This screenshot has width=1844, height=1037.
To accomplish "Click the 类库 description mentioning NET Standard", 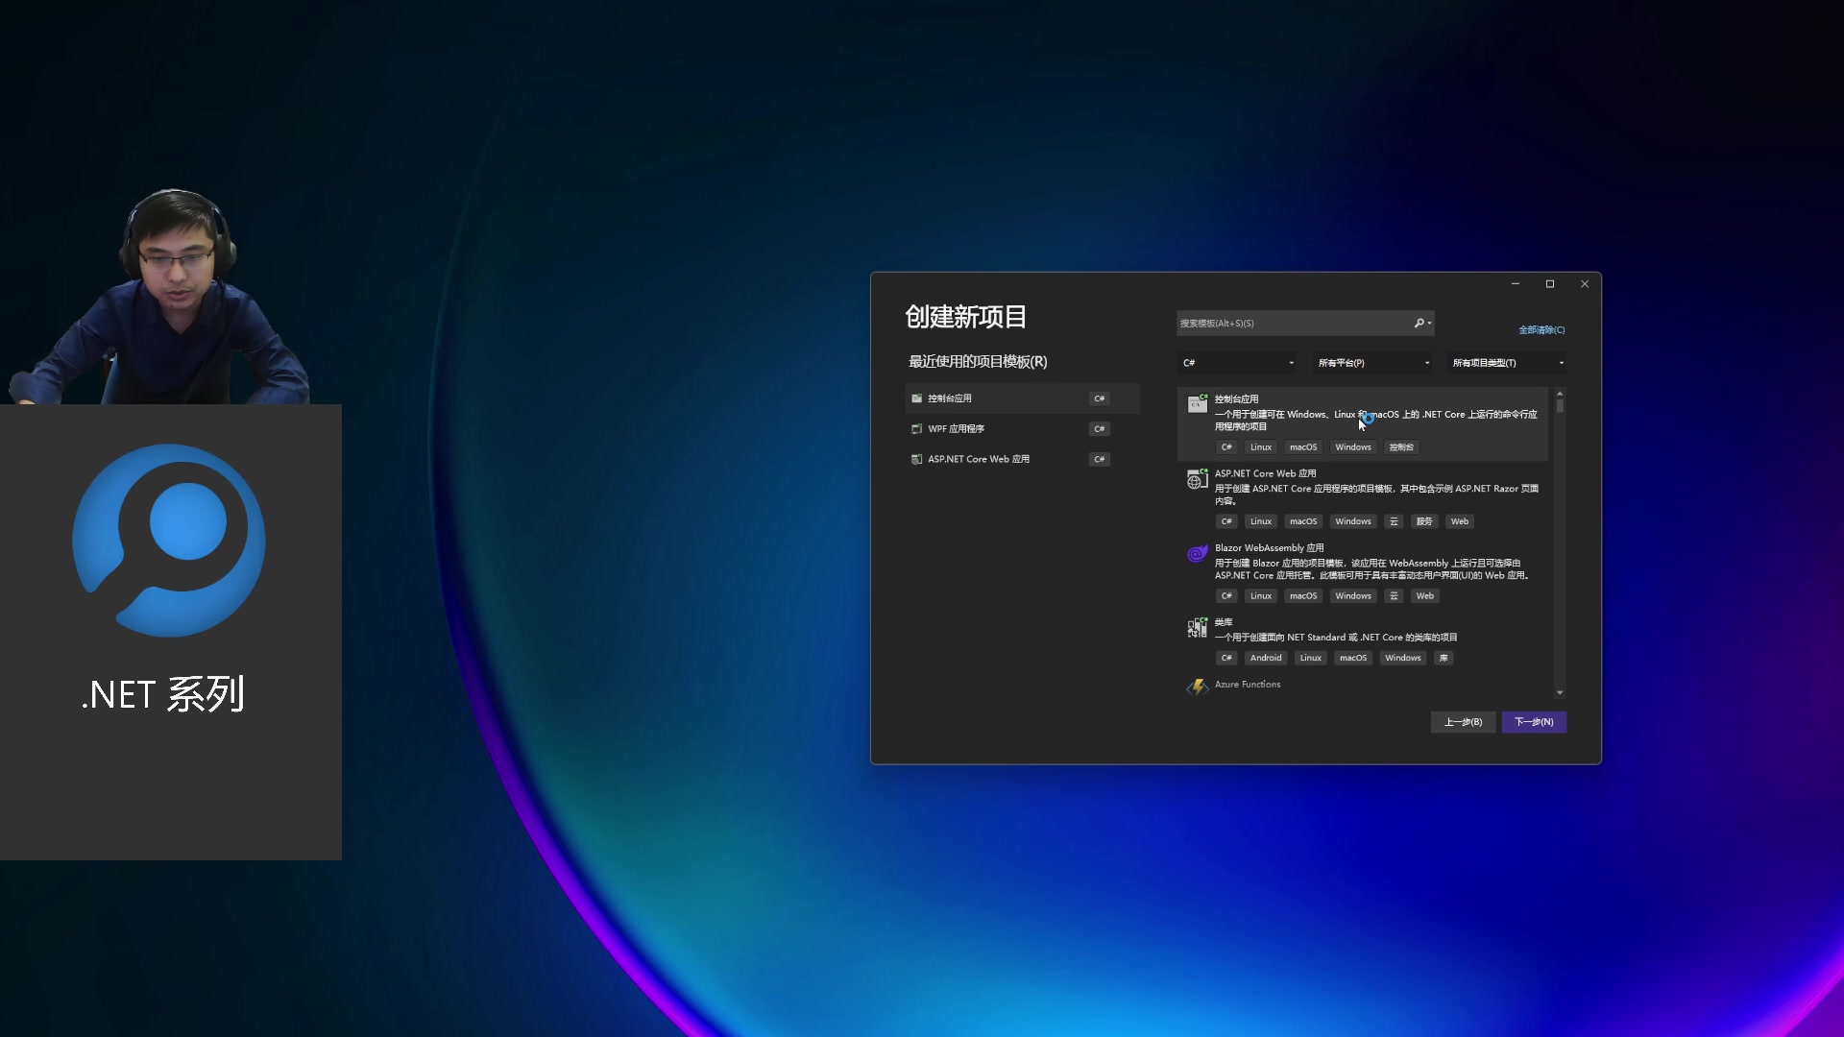I will coord(1336,638).
